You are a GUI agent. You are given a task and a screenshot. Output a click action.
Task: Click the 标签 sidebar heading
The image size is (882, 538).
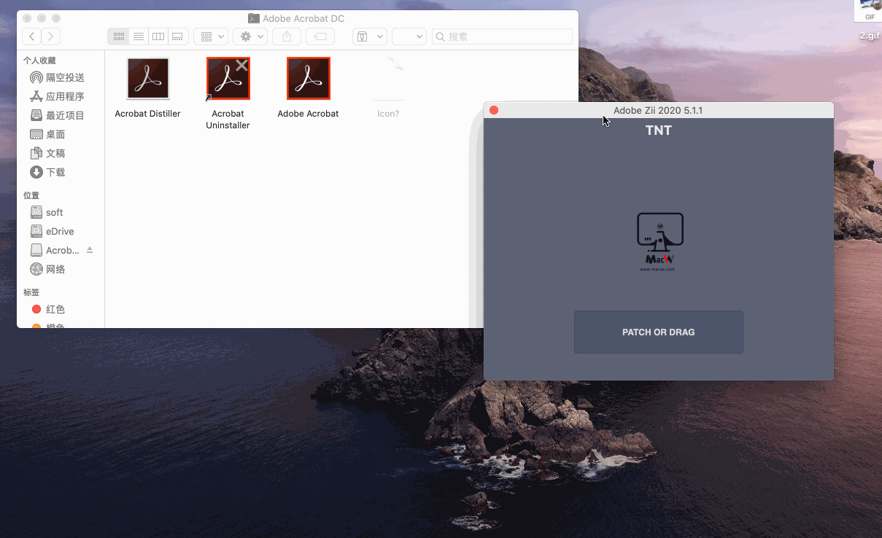point(31,292)
